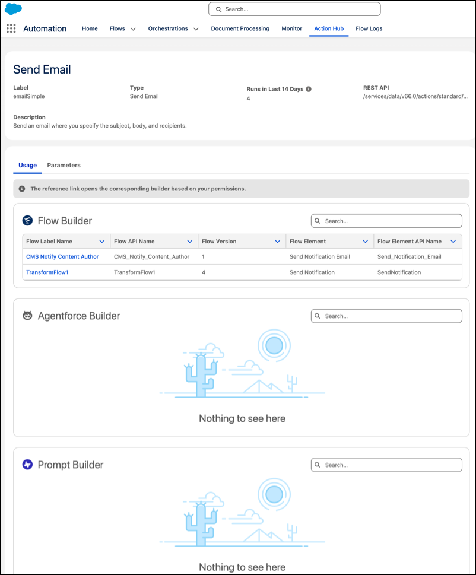The image size is (476, 575).
Task: Click the info icon beside Runs in Last 14 Days
Action: point(309,89)
